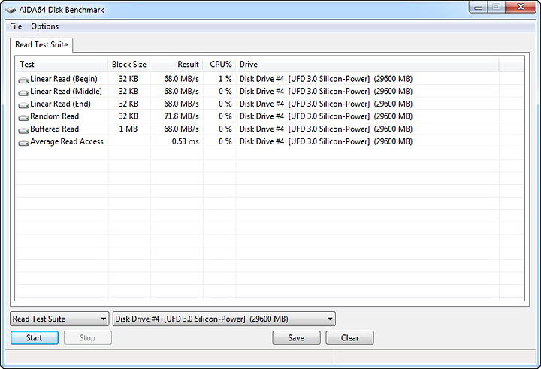Click the AIDA64 title bar disk icon
Image resolution: width=541 pixels, height=369 pixels.
pos(11,10)
